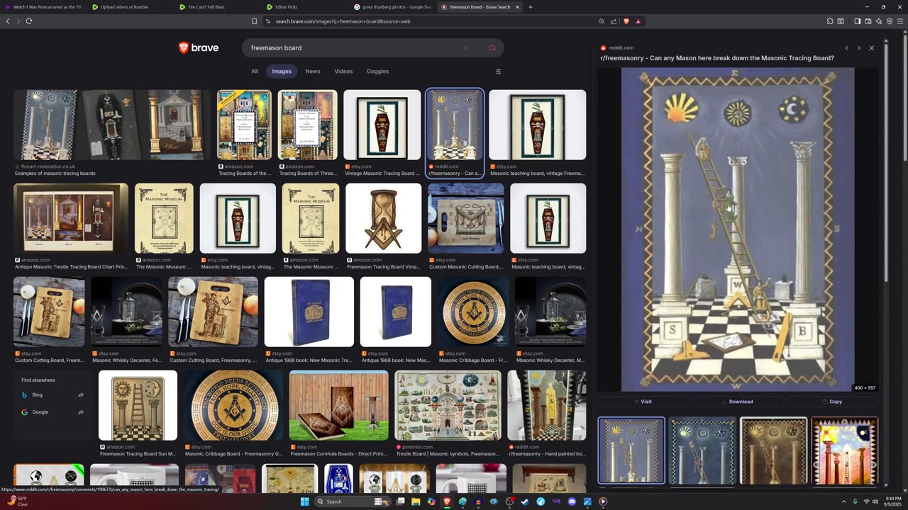Open Freemason Tracing Board Vintage hourglass image
Screen dimensions: 908x510
coord(384,218)
